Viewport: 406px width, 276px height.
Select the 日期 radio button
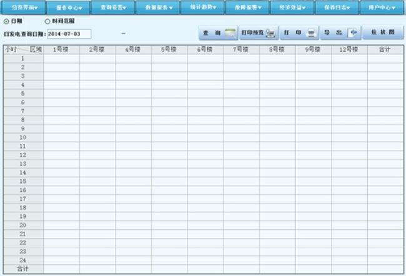(x=6, y=21)
